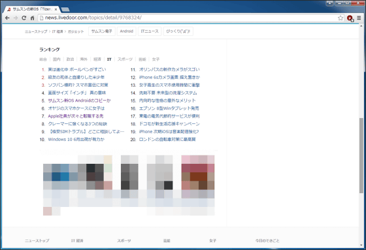Click the scrollbar down arrow
This screenshot has width=366, height=250.
[361, 245]
